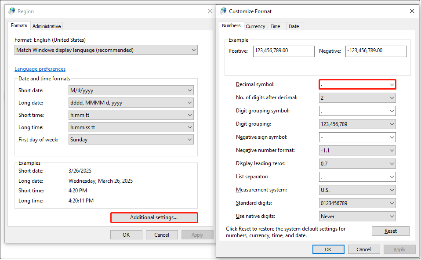The height and width of the screenshot is (260, 421).
Task: Close the Customize Format dialog
Action: 412,11
